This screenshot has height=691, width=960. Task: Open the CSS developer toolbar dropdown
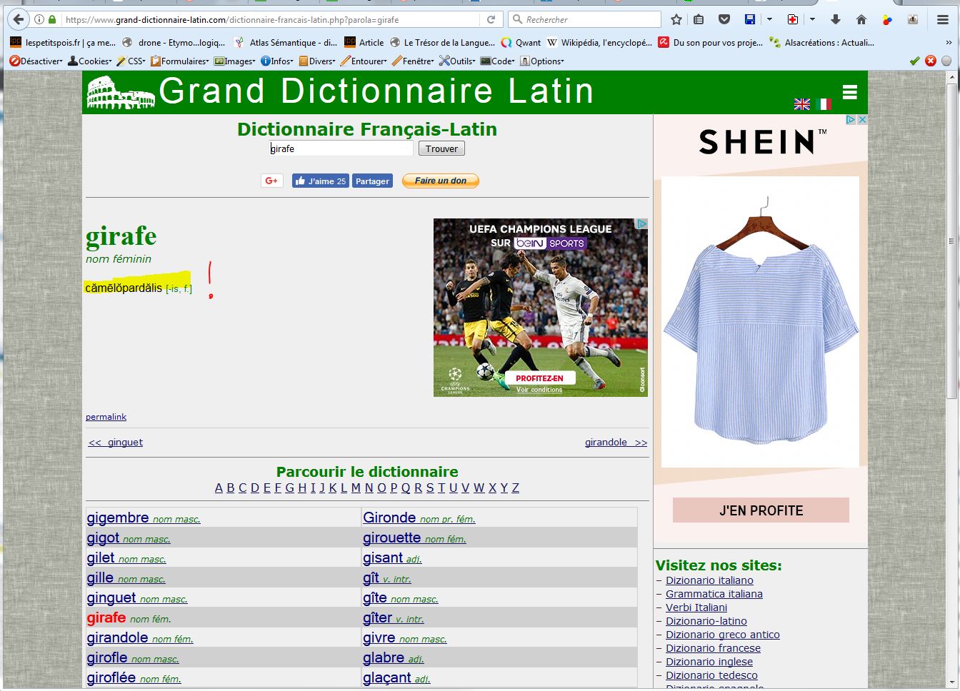pos(131,61)
